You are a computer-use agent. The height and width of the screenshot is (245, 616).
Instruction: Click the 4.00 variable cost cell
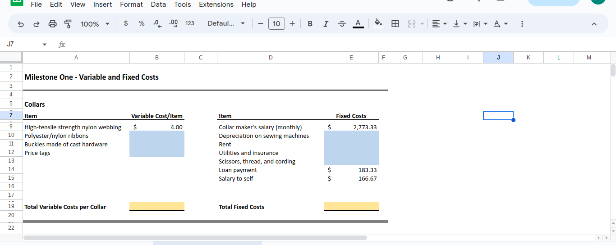(x=157, y=127)
